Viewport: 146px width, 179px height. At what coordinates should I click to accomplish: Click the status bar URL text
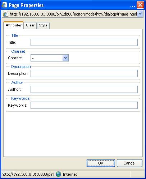[28, 174]
